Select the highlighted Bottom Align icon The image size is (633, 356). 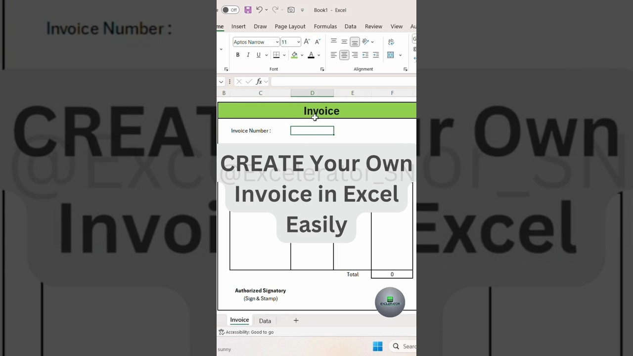pyautogui.click(x=355, y=42)
